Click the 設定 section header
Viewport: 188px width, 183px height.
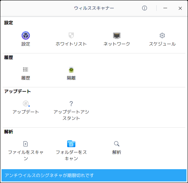[9, 23]
